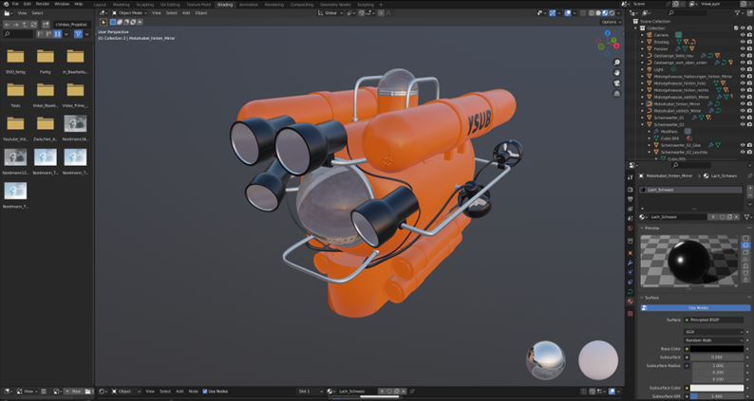Click the viewport Options button
754x401 pixels.
pyautogui.click(x=611, y=22)
